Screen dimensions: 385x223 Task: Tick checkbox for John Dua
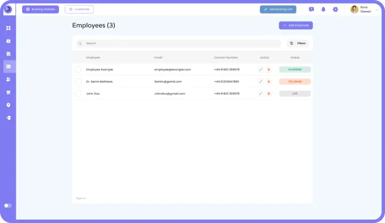tap(78, 94)
